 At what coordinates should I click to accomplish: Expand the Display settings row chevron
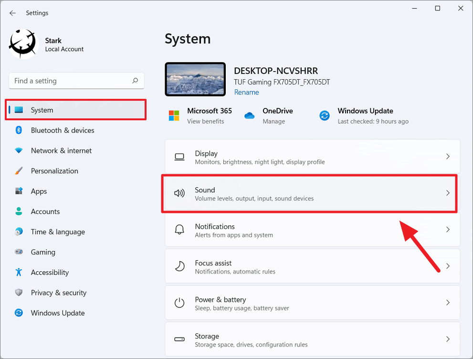448,157
